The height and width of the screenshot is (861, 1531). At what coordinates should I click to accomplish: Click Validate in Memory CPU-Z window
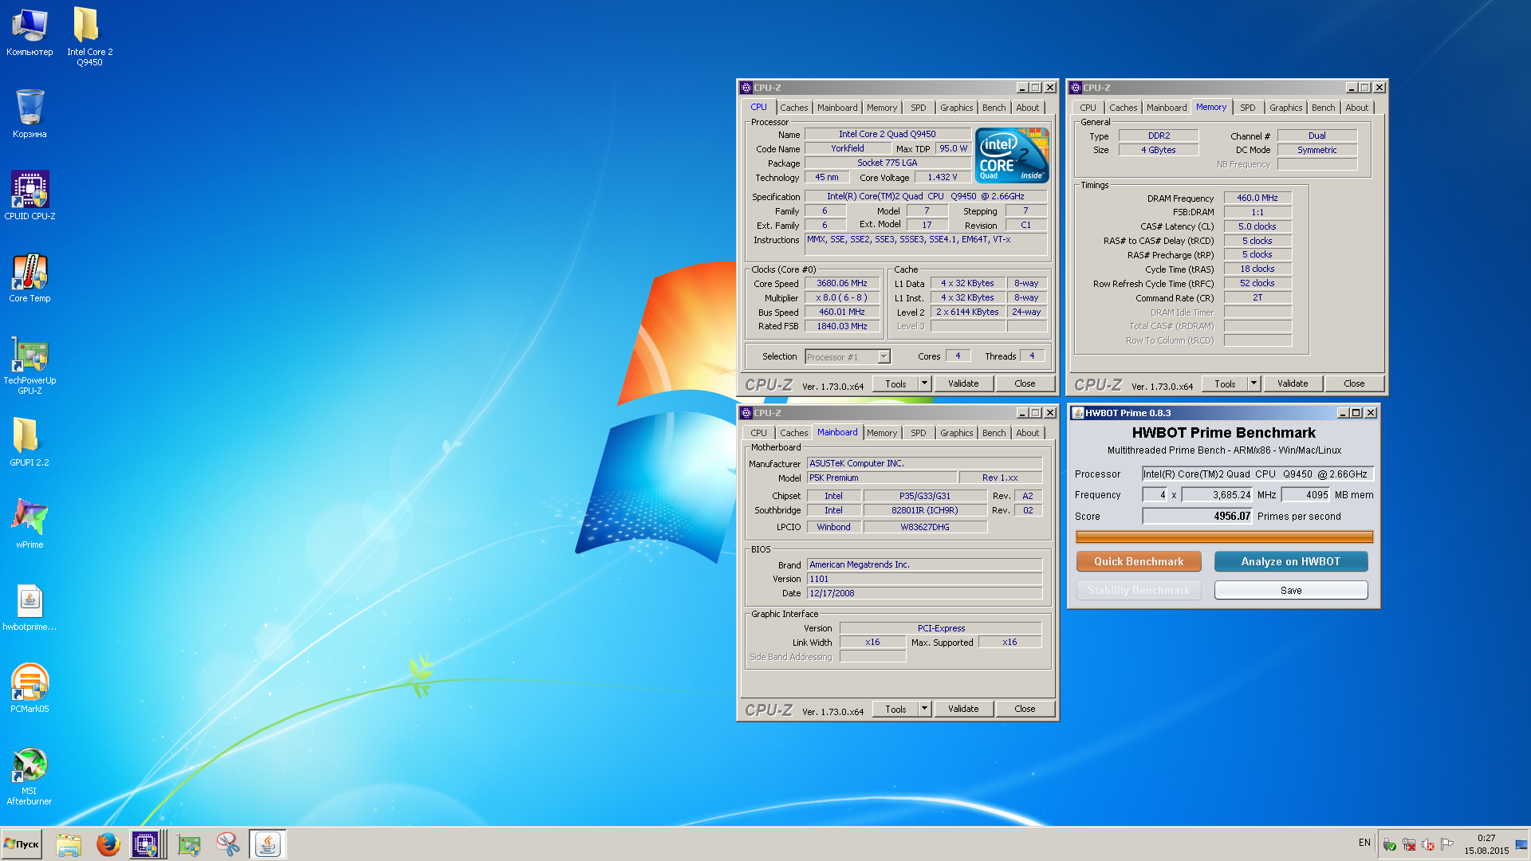(x=1293, y=383)
